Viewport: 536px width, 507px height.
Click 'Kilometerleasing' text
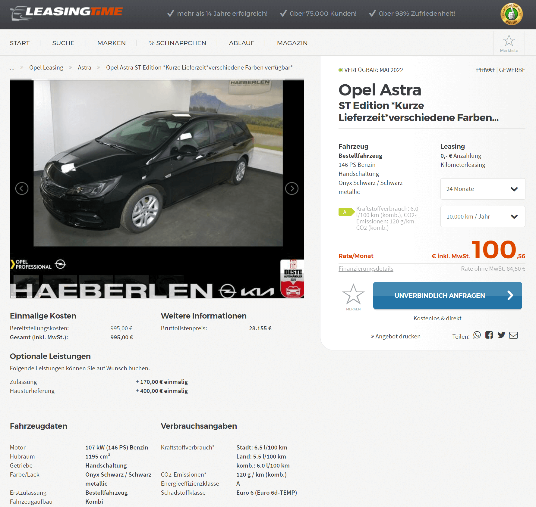(463, 165)
